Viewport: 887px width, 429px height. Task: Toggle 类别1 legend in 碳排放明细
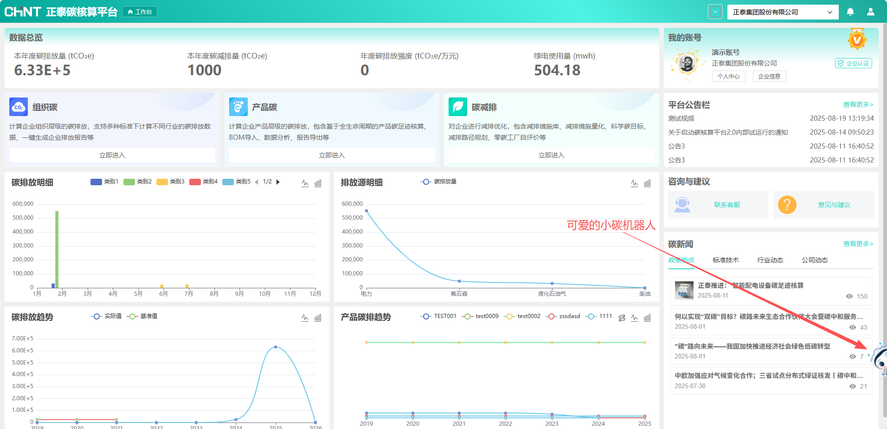pos(104,182)
